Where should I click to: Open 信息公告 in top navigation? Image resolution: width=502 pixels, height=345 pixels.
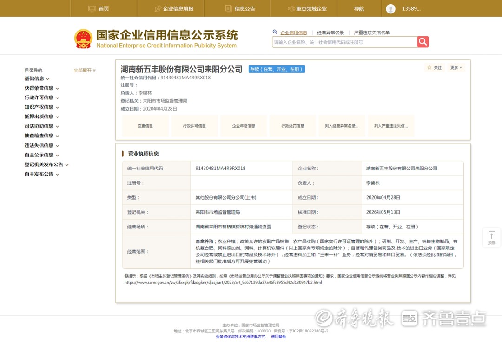(x=244, y=9)
